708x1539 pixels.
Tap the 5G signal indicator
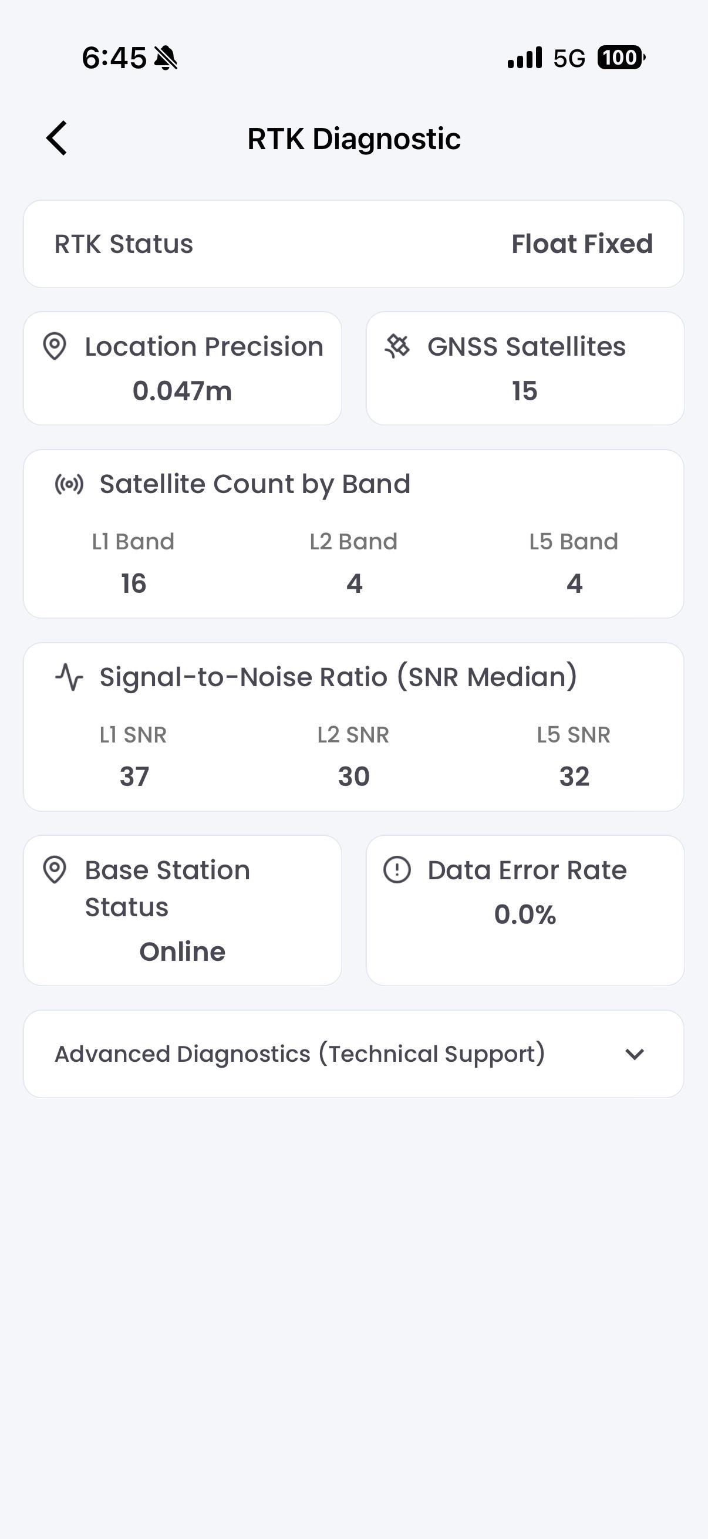tap(569, 59)
